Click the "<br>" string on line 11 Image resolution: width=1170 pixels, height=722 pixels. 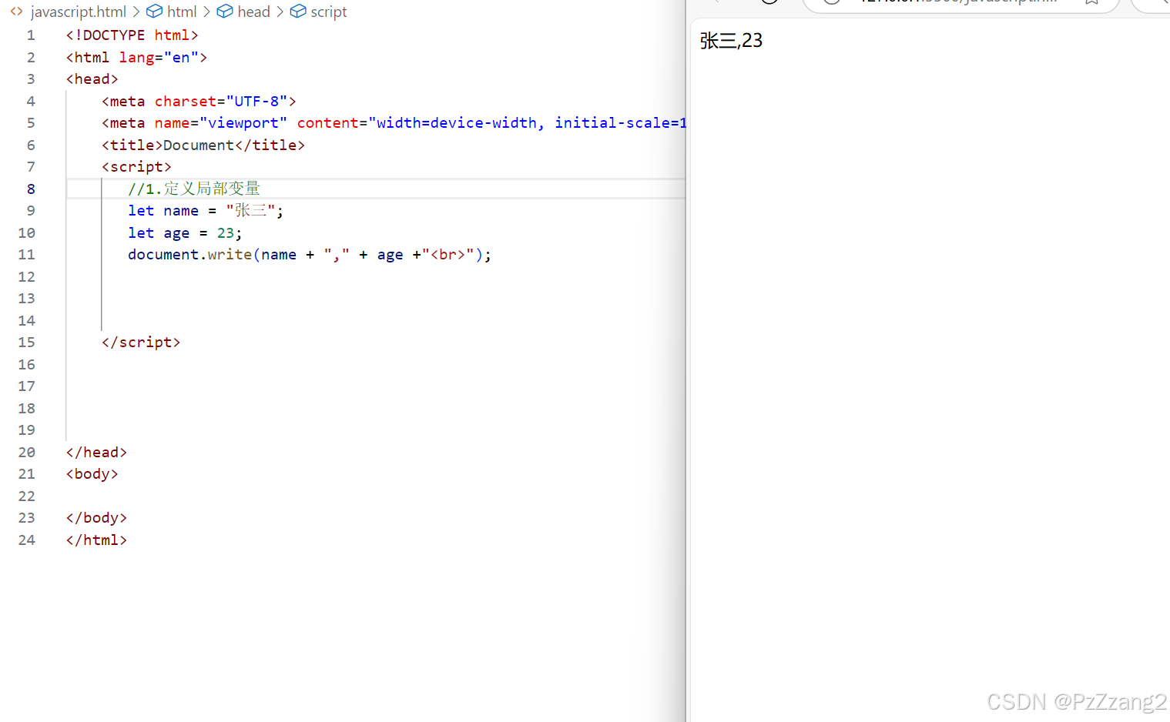click(448, 255)
